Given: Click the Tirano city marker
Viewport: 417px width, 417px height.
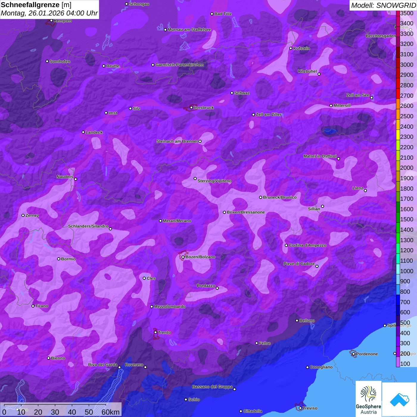Looking at the screenshot, I should (33, 306).
